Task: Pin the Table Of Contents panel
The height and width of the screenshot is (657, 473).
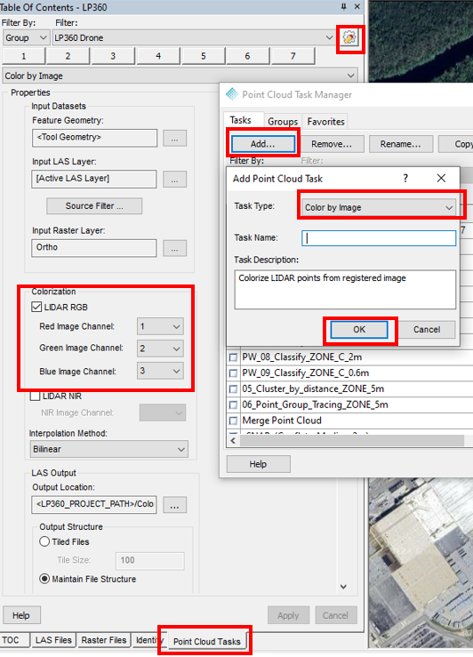Action: (343, 6)
